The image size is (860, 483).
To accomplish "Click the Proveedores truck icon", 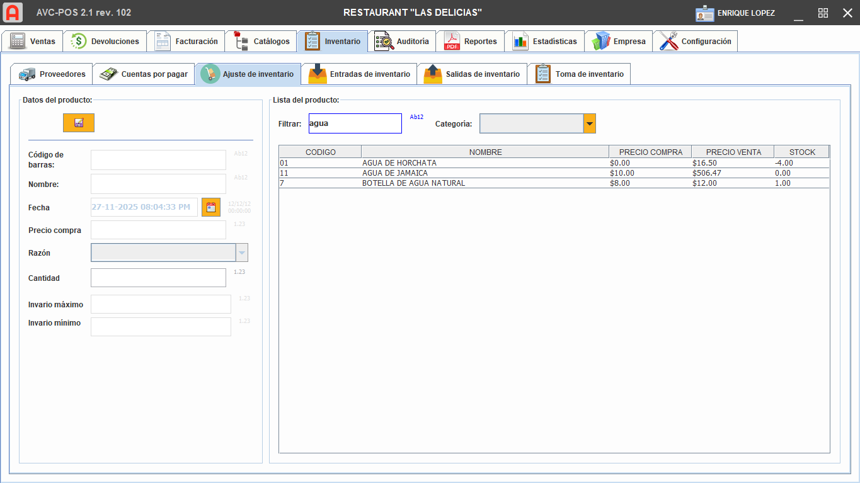I will [26, 73].
